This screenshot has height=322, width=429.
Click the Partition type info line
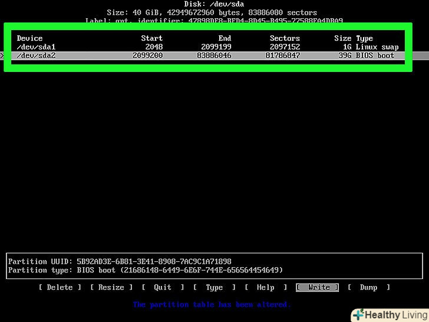[x=146, y=270]
